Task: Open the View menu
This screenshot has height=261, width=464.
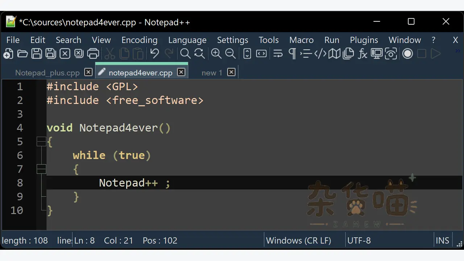Action: (101, 40)
